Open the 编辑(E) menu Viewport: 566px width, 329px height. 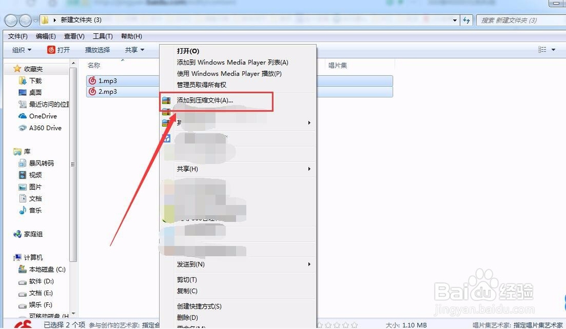point(46,36)
